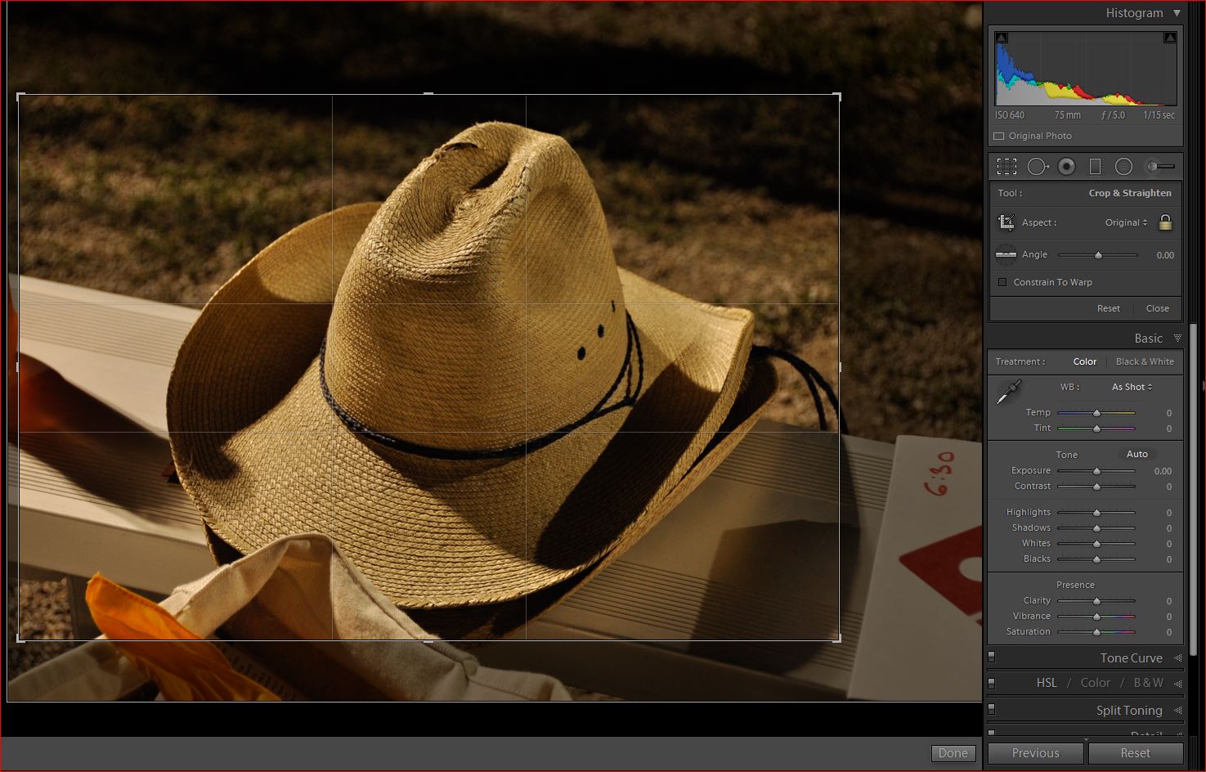Pick the Straighten level tool beside Angle
Screen dimensions: 1206x772
click(1006, 254)
